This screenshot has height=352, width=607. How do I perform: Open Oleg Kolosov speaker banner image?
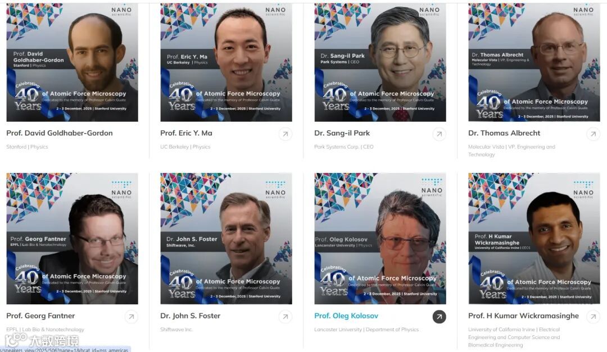[380, 238]
